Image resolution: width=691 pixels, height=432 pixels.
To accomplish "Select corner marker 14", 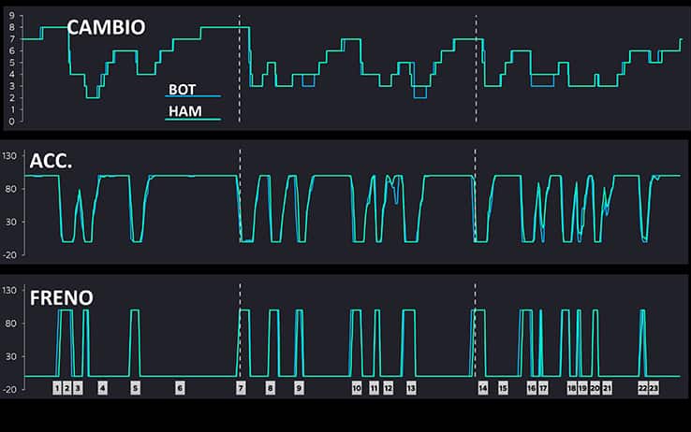I will [483, 387].
